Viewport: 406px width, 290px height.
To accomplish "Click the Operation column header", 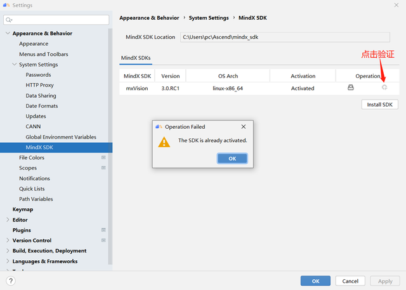I will (368, 76).
